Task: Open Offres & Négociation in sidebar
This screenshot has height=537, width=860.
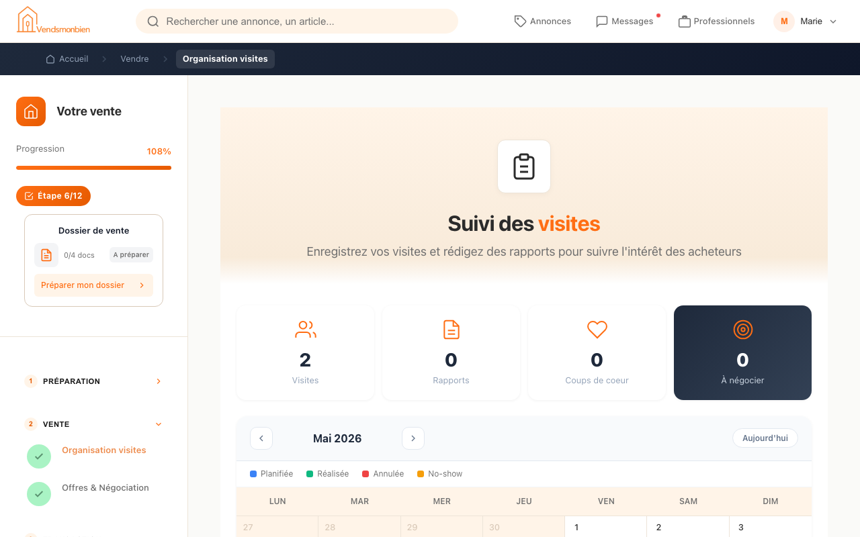Action: click(x=105, y=488)
